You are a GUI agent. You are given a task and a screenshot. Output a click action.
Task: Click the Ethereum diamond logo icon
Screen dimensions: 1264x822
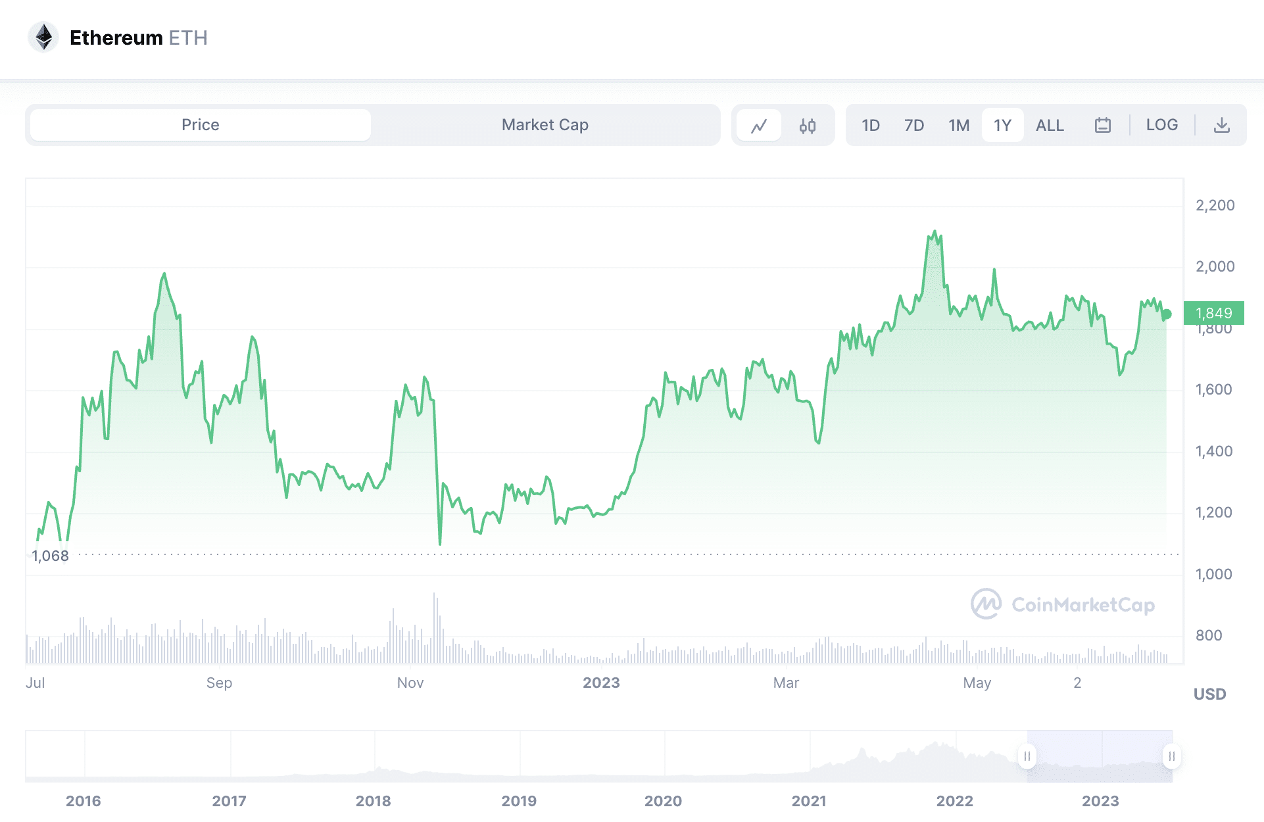point(43,37)
